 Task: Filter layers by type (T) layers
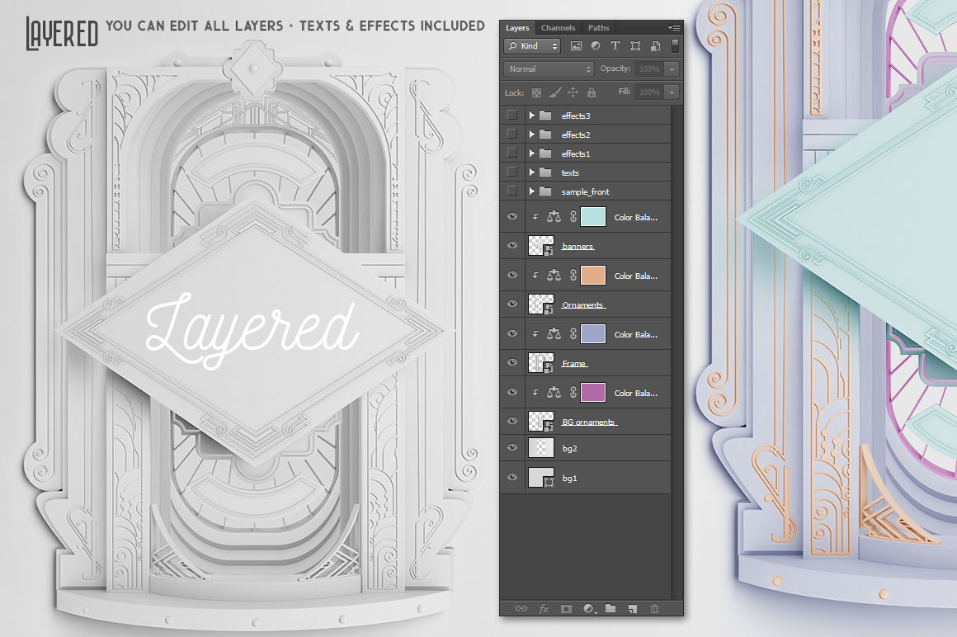tap(615, 46)
